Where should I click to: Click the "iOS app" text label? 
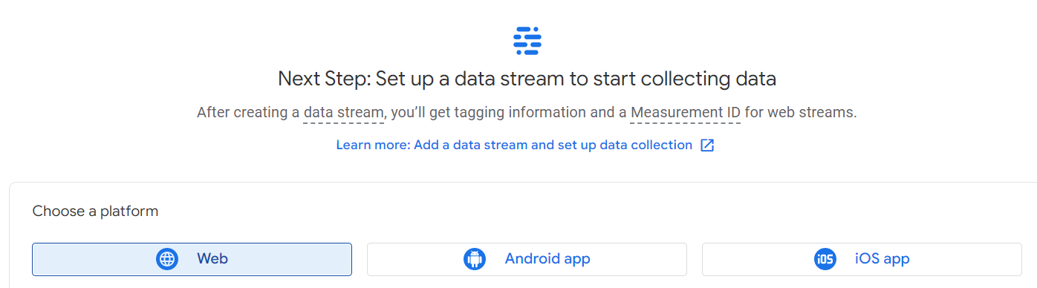882,259
